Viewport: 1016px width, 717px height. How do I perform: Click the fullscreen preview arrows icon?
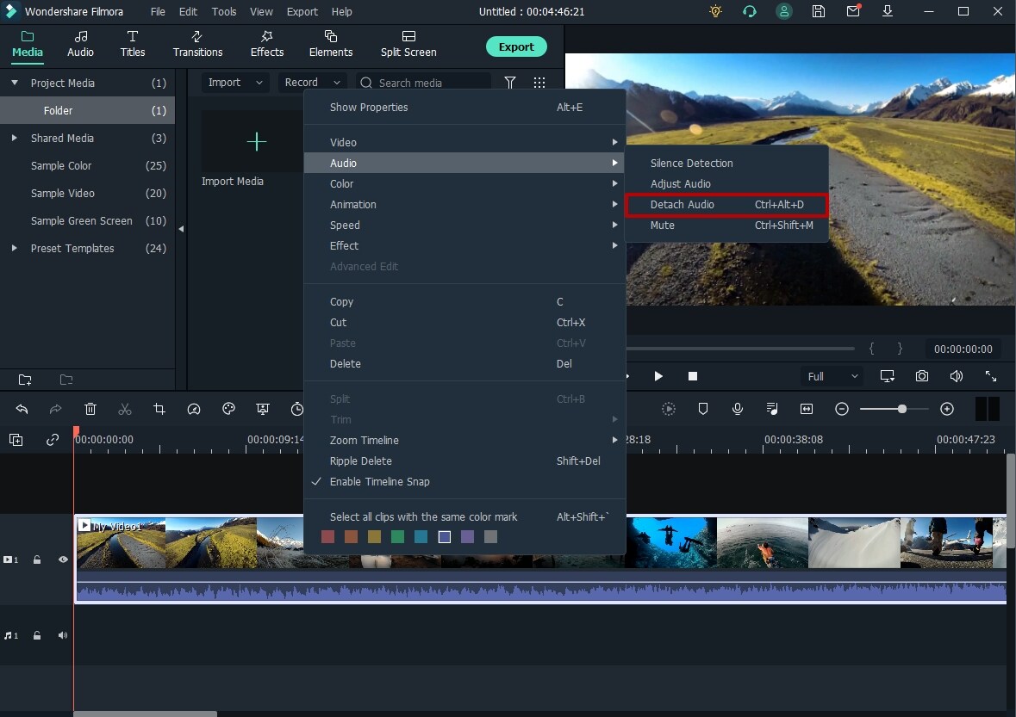pos(991,376)
